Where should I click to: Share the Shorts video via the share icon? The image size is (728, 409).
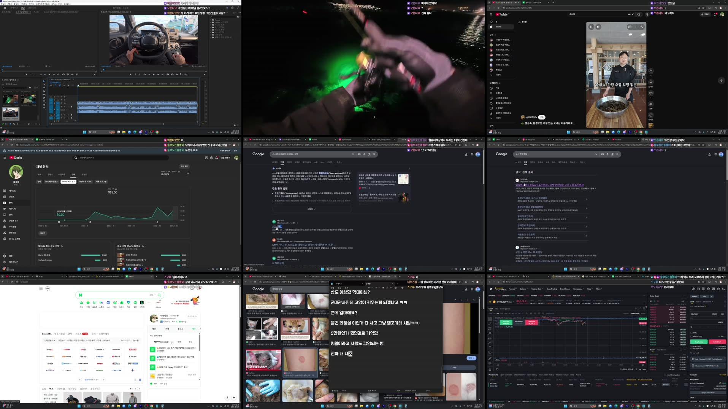click(x=651, y=103)
